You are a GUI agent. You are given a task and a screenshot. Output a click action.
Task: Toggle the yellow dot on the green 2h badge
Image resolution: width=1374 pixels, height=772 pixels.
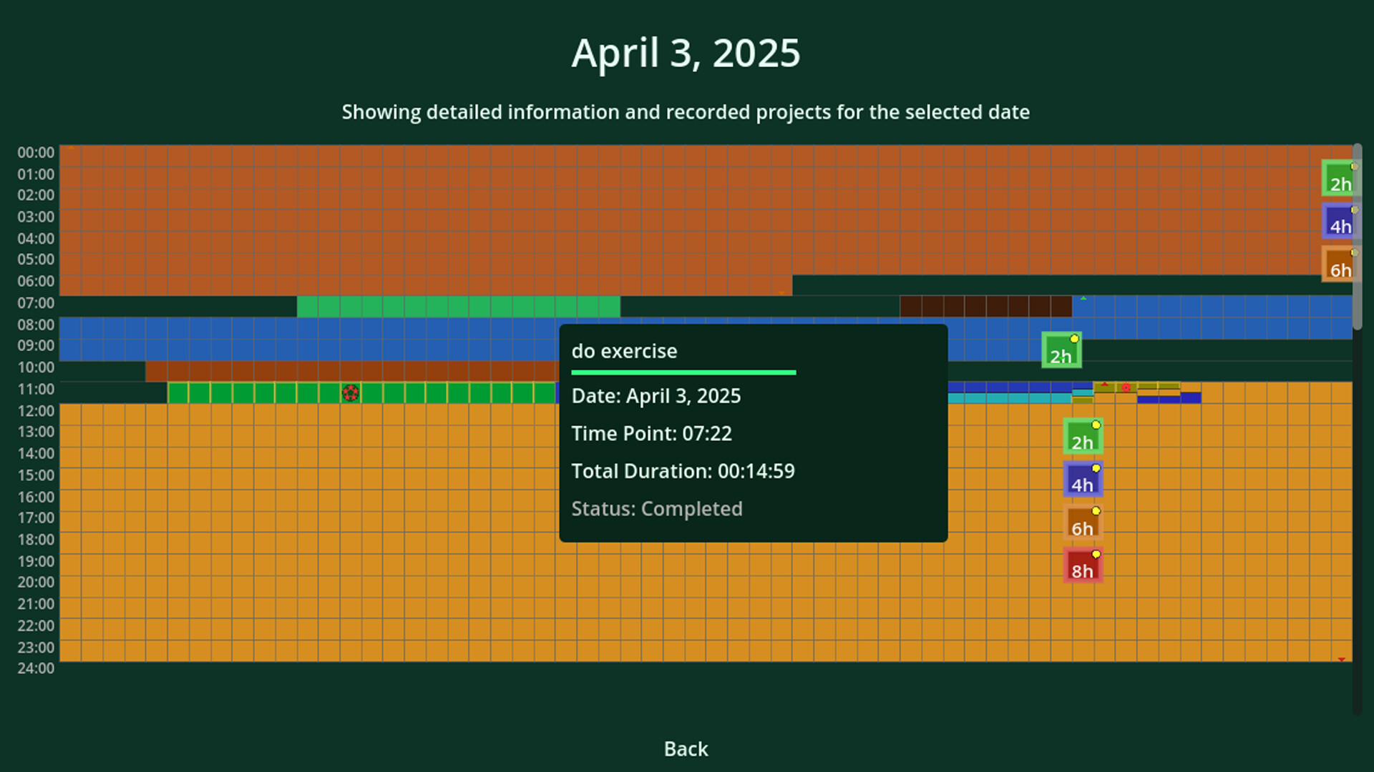(1096, 424)
